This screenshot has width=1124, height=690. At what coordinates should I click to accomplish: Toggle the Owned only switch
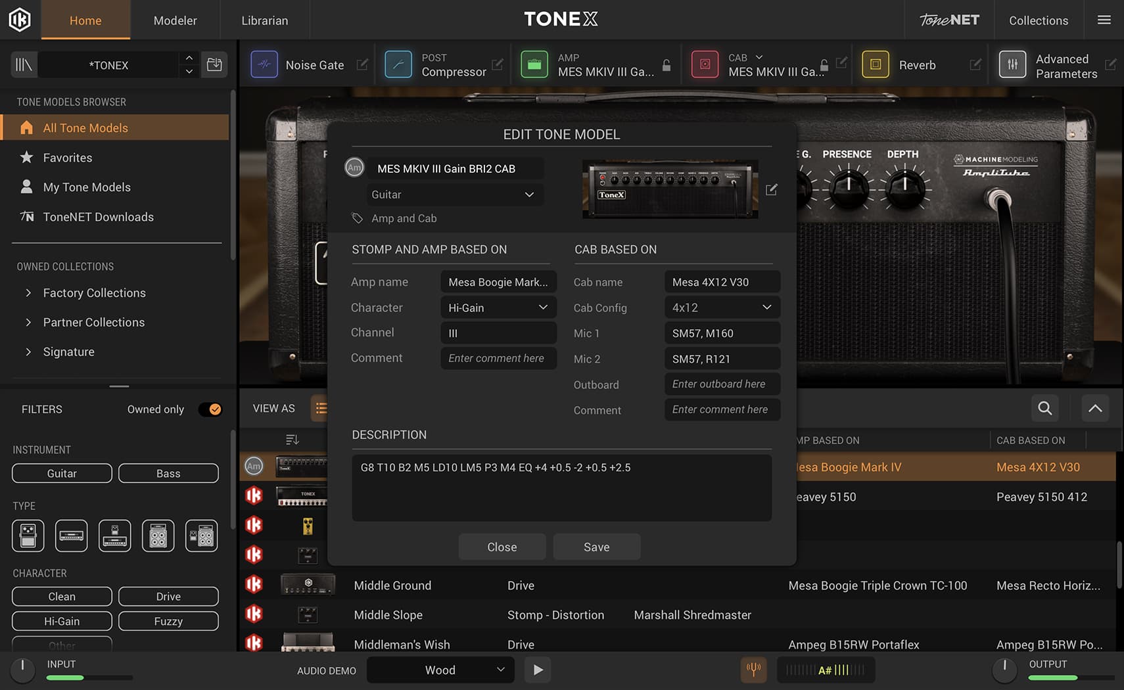[210, 409]
